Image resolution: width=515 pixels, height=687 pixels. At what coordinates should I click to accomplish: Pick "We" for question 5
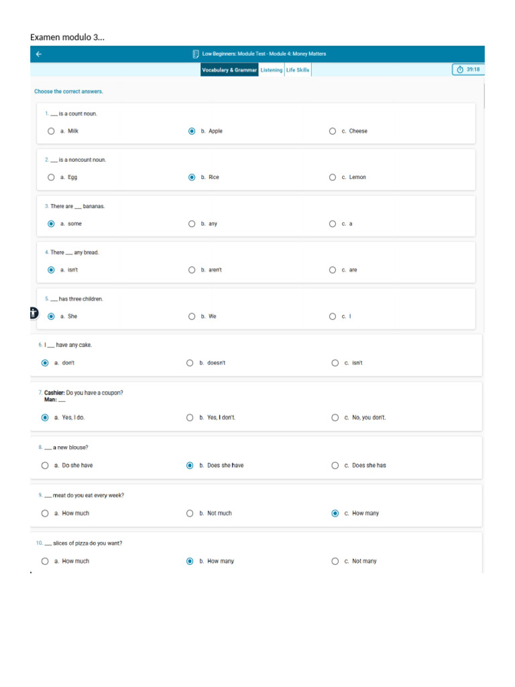[192, 317]
